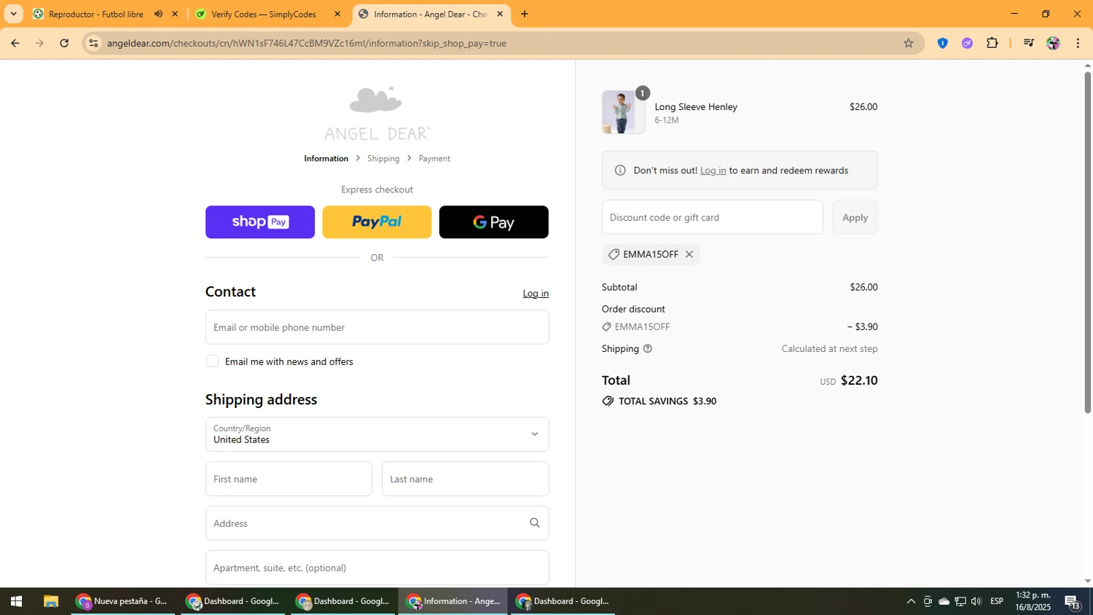Open Nueva pestaña Chrome window in taskbar
The width and height of the screenshot is (1093, 615).
(x=123, y=601)
